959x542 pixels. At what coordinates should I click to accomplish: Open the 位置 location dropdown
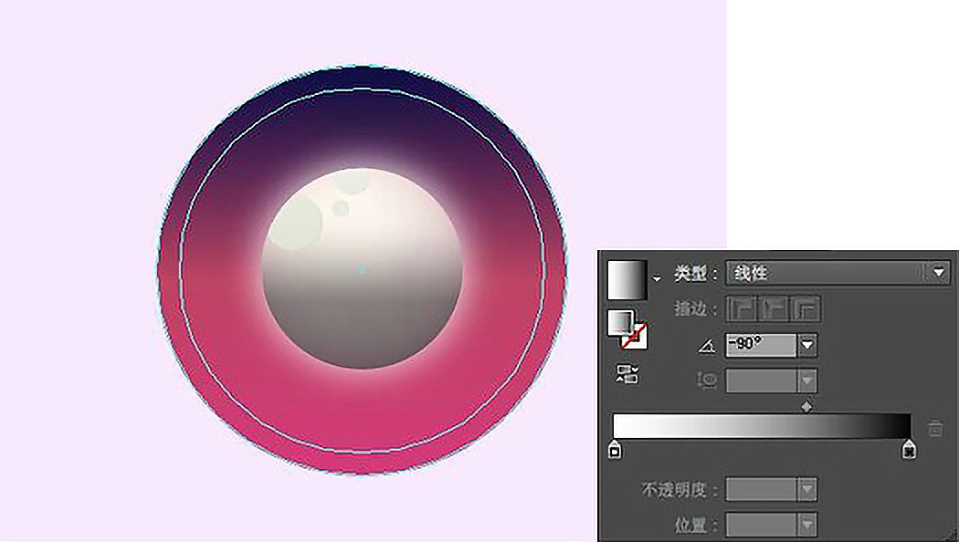(x=807, y=522)
